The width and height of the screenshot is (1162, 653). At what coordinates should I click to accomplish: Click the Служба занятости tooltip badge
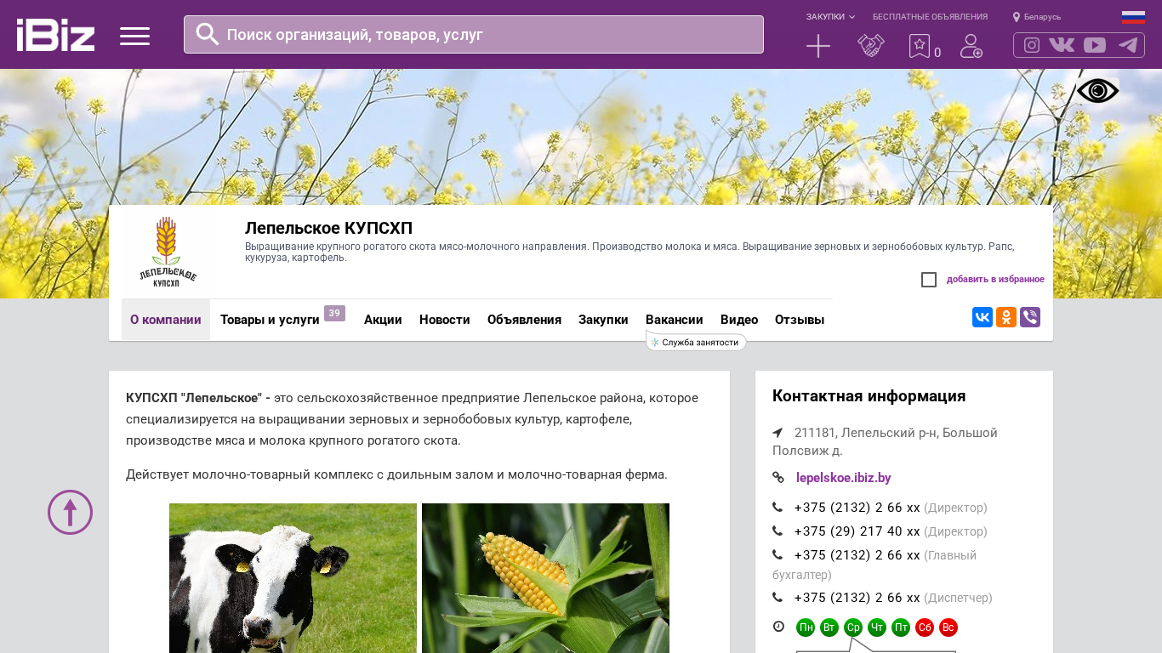[x=696, y=342]
